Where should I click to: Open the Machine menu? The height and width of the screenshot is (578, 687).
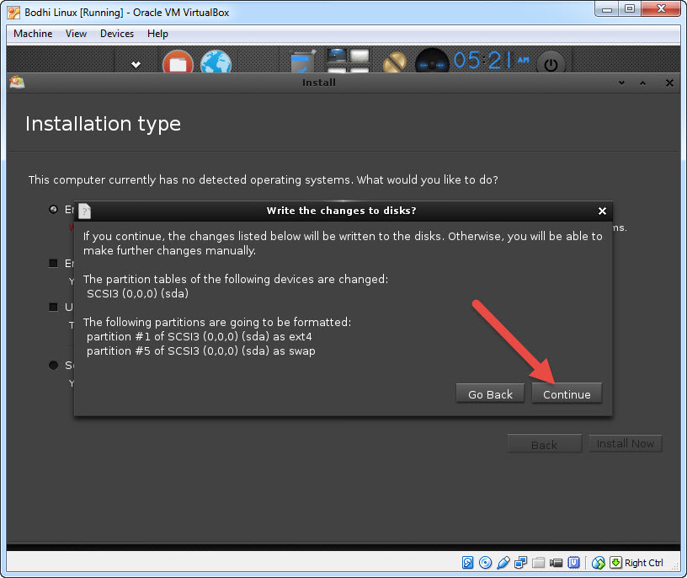pyautogui.click(x=33, y=34)
